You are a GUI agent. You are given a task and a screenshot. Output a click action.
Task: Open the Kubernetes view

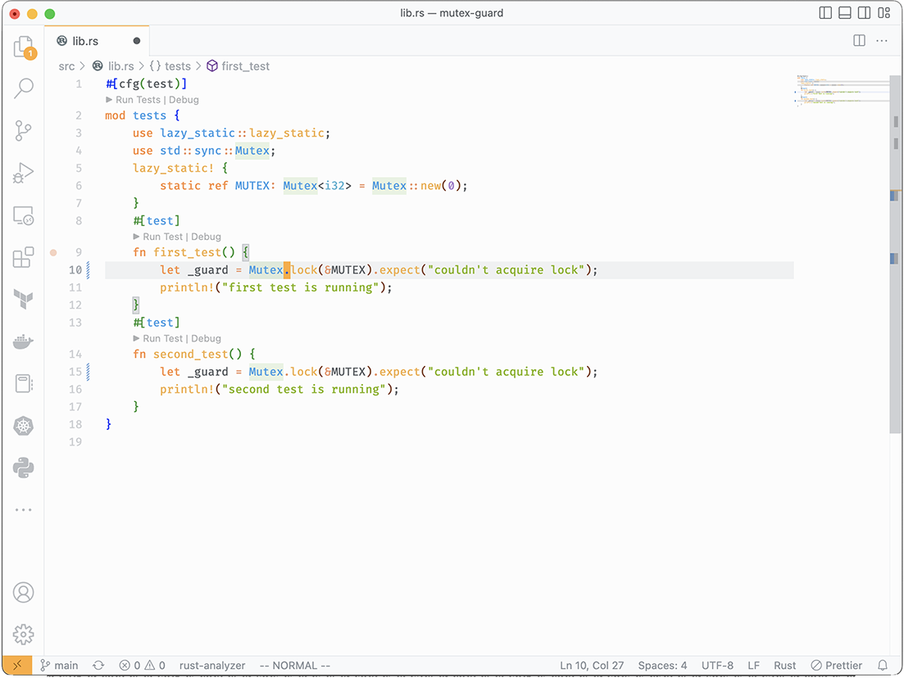pos(24,426)
